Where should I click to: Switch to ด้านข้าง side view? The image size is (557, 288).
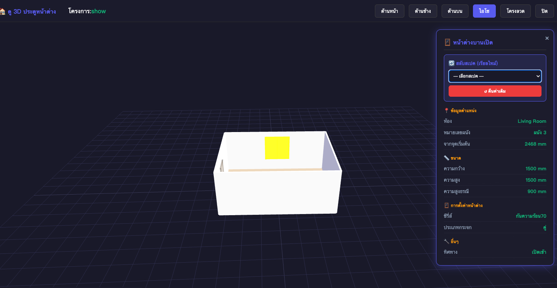click(x=422, y=11)
